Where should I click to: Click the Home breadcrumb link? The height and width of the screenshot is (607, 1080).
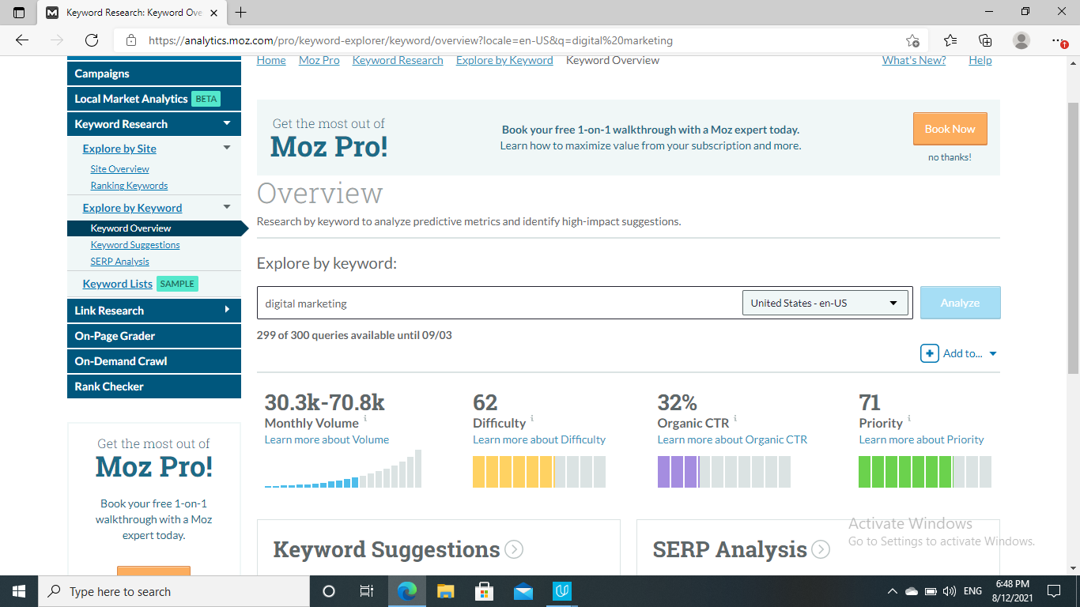pos(271,60)
